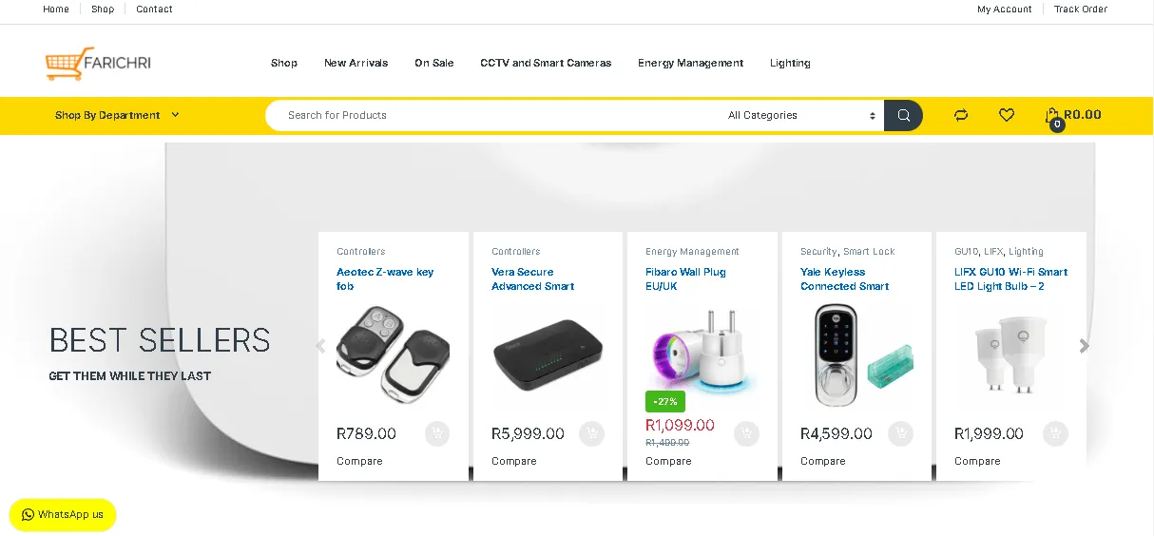The height and width of the screenshot is (536, 1154).
Task: Add Aeotec Z-wave key fob to cart
Action: [437, 433]
